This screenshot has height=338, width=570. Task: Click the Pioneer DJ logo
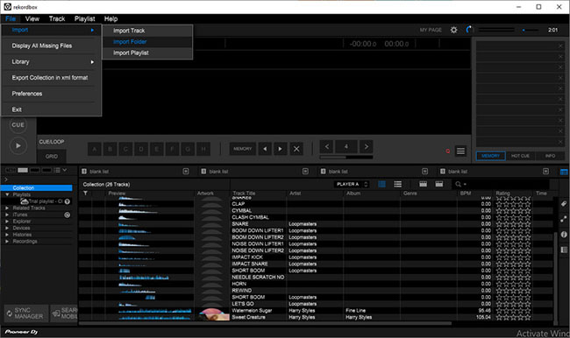(21, 332)
